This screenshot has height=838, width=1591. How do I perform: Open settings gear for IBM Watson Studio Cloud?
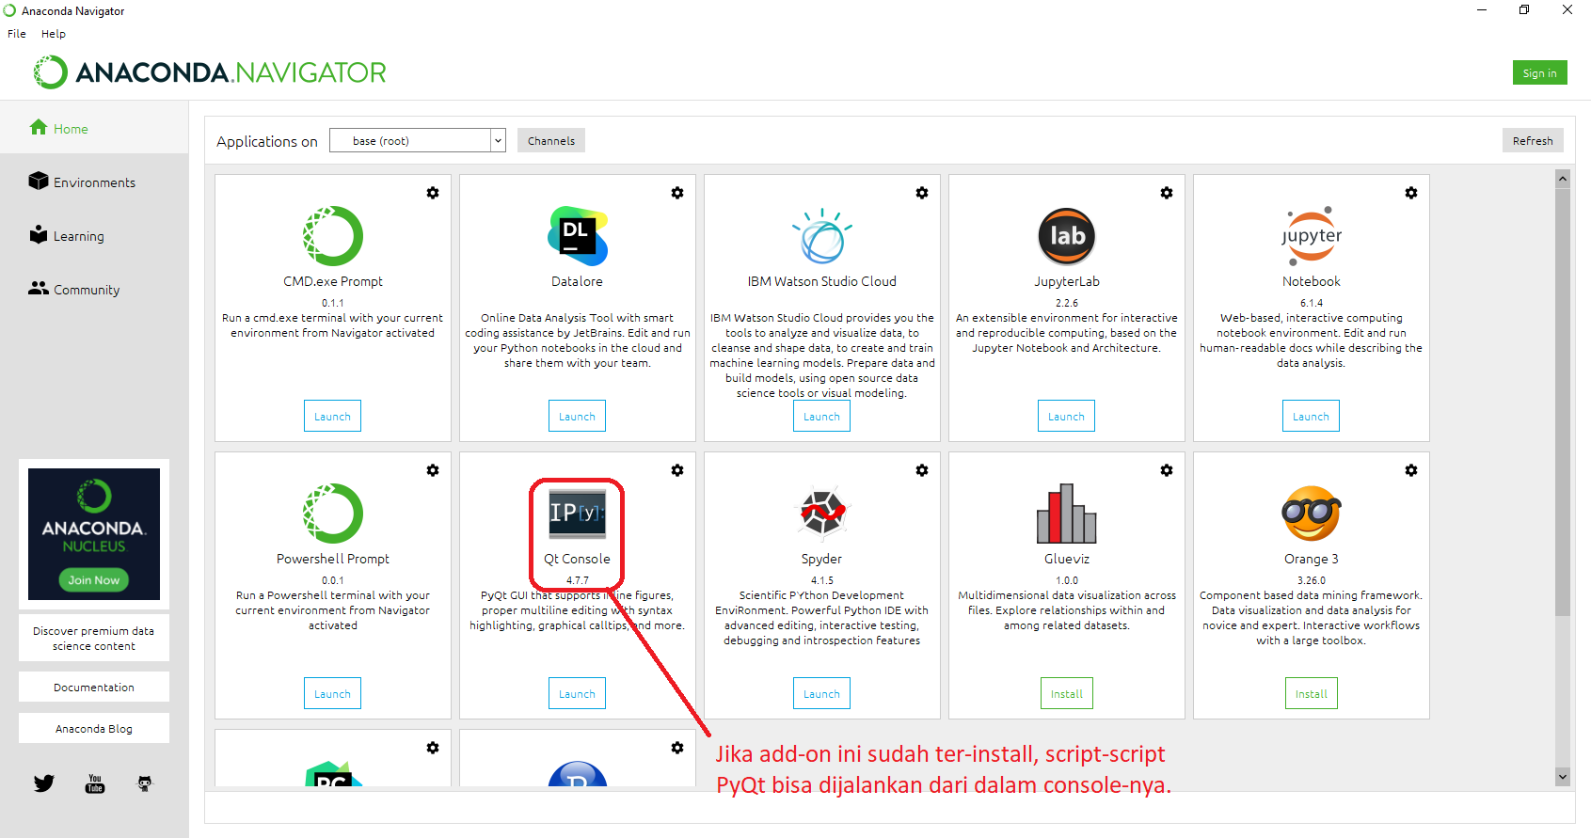point(922,193)
